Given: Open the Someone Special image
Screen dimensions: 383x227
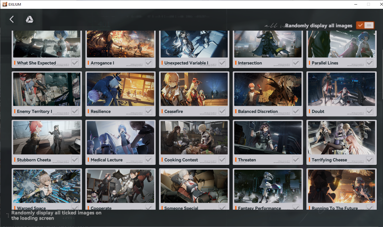Looking at the screenshot, I should pyautogui.click(x=194, y=186).
